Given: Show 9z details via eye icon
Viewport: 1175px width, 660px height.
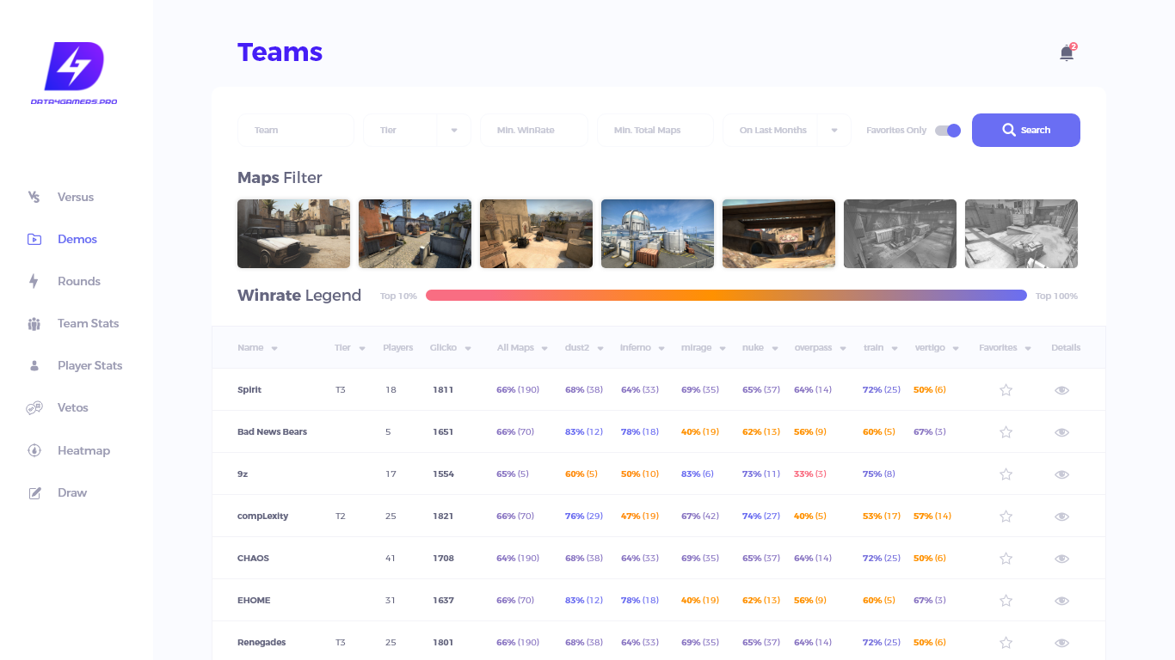Looking at the screenshot, I should coord(1061,474).
